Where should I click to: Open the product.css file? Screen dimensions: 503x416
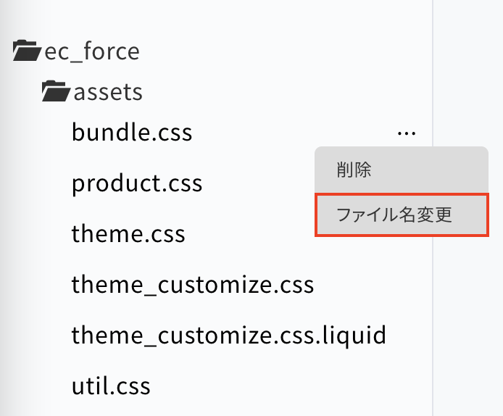pos(137,184)
